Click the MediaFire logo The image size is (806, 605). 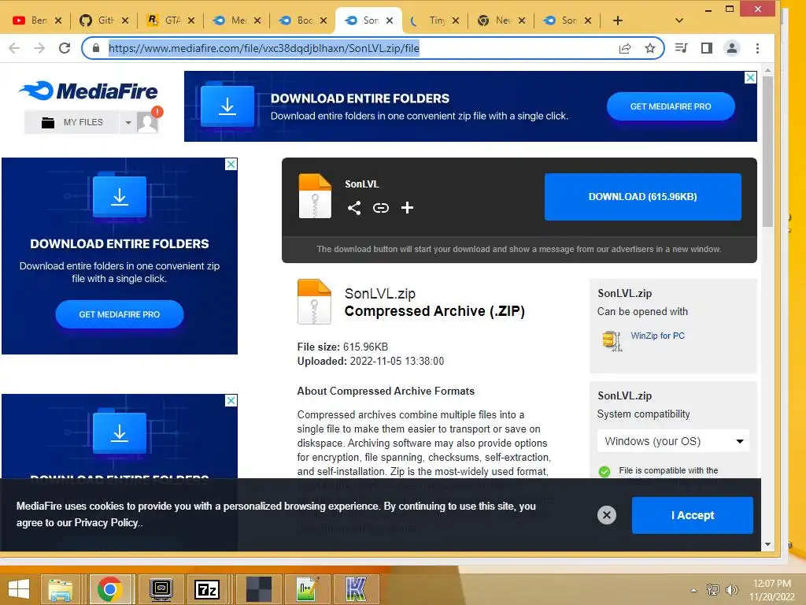(88, 91)
